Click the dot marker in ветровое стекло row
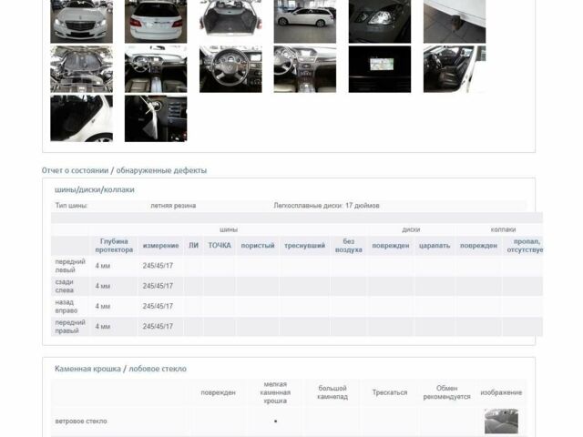This screenshot has width=583, height=437. tap(275, 422)
